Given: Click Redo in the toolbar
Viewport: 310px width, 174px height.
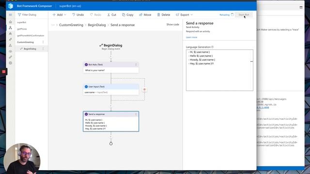Looking at the screenshot, I should pos(95,15).
